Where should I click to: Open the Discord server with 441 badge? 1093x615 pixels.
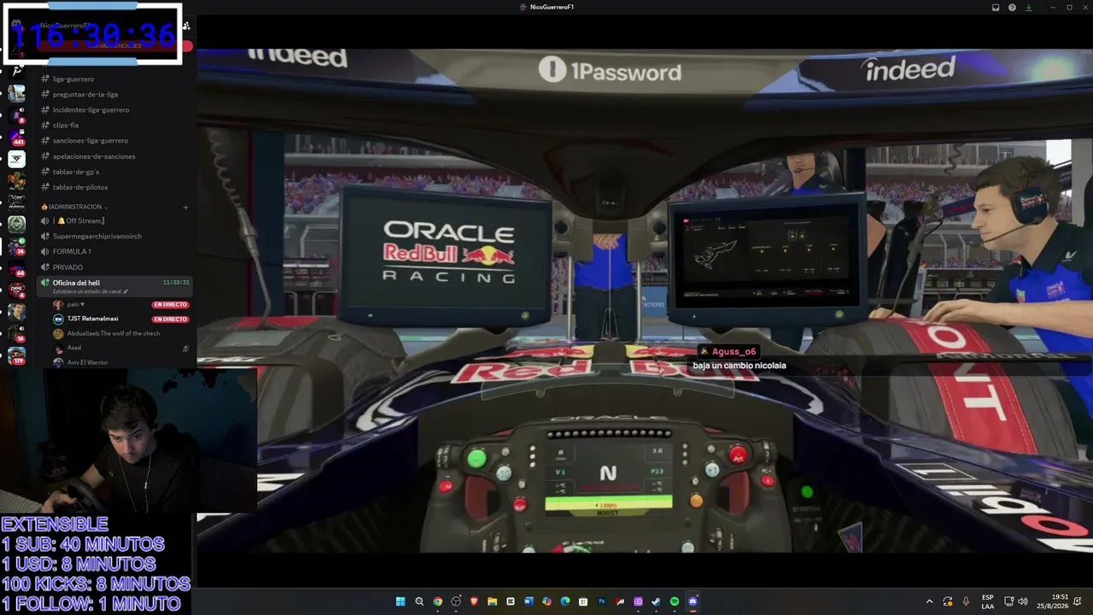16,137
